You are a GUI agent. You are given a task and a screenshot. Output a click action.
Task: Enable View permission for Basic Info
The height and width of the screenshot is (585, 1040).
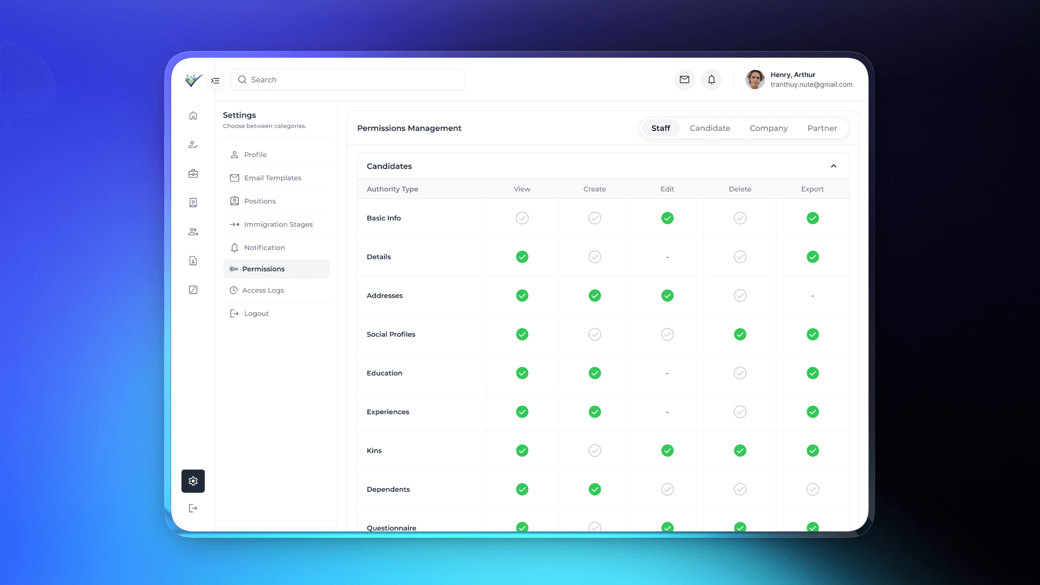[522, 218]
